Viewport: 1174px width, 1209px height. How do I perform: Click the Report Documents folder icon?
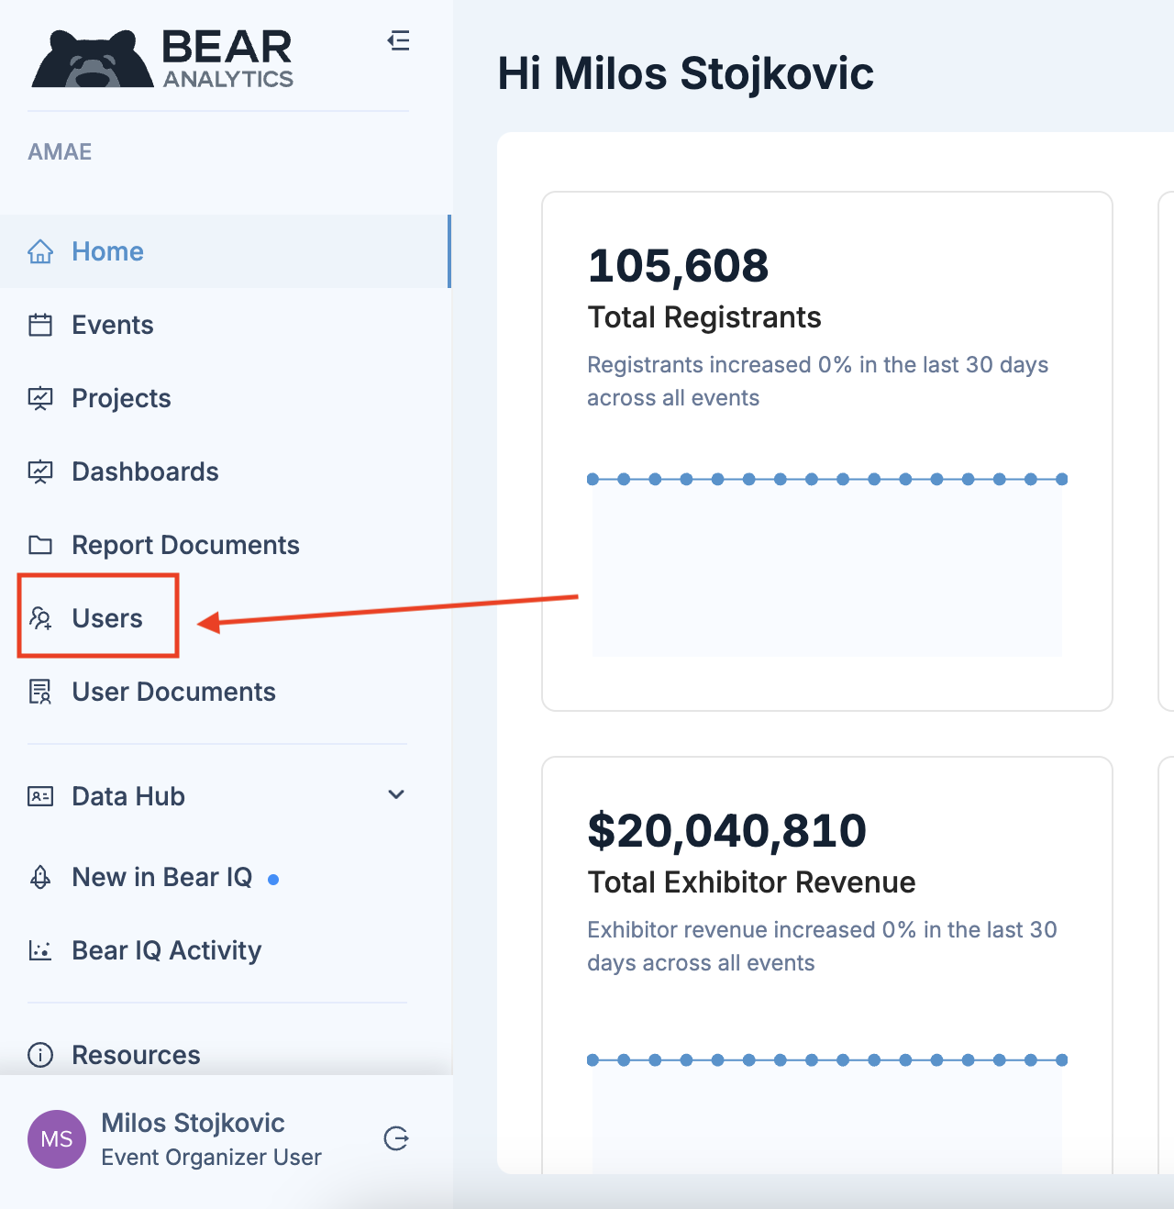(40, 545)
